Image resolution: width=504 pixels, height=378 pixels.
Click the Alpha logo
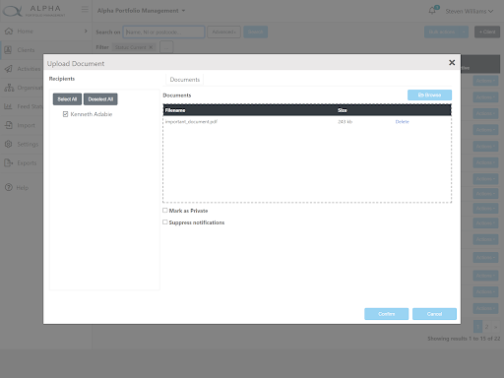33,11
